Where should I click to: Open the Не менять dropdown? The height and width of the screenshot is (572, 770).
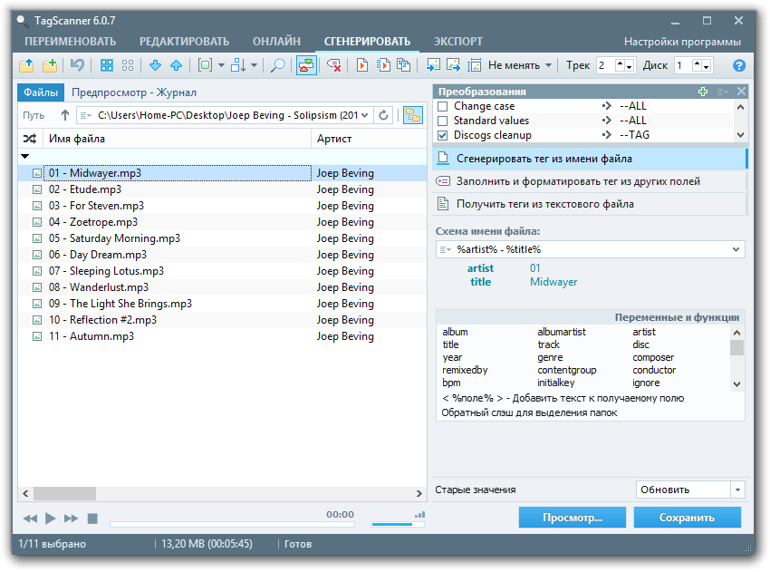[x=520, y=65]
